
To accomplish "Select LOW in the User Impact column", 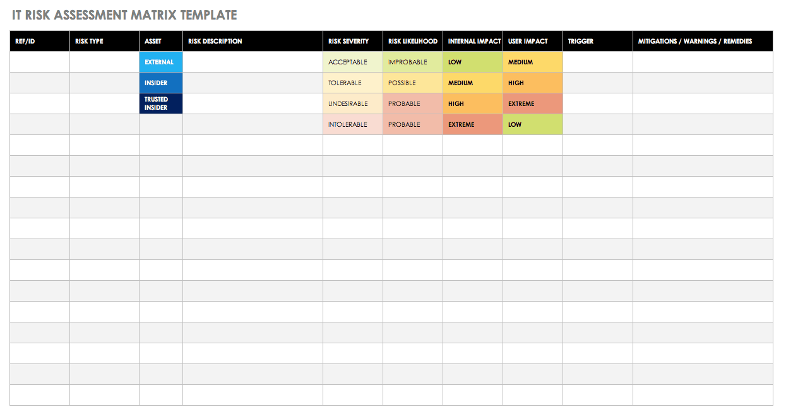I will pos(532,124).
